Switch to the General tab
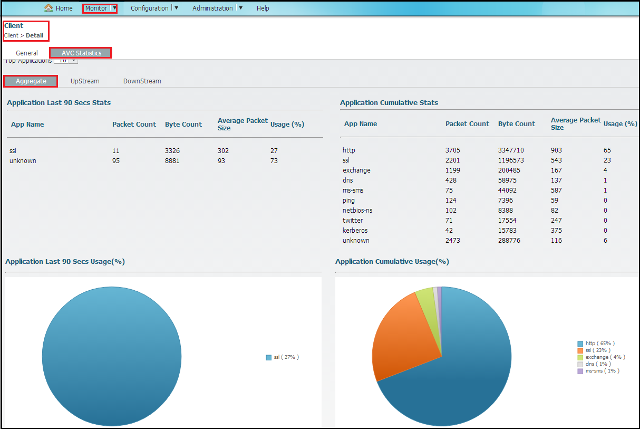640x429 pixels. pos(27,53)
